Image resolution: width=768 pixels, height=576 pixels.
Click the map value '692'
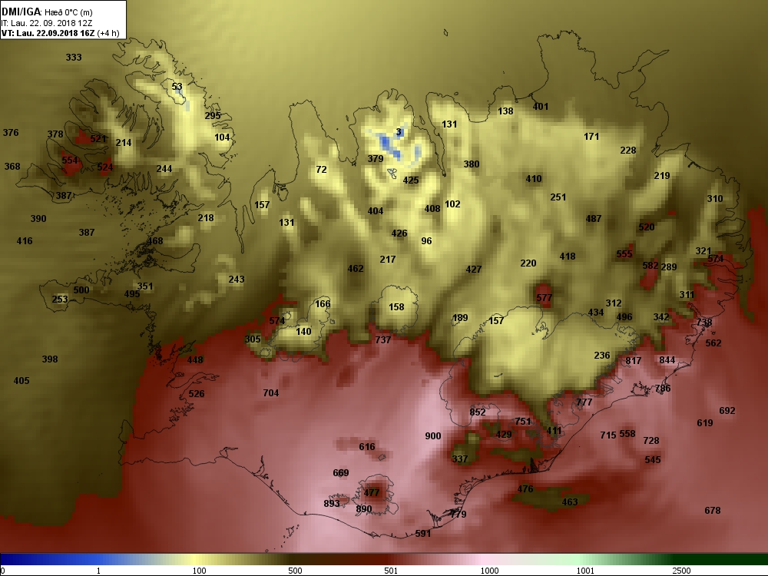coord(727,411)
